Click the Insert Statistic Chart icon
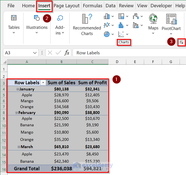Image resolution: width=186 pixels, height=175 pixels. 121,25
